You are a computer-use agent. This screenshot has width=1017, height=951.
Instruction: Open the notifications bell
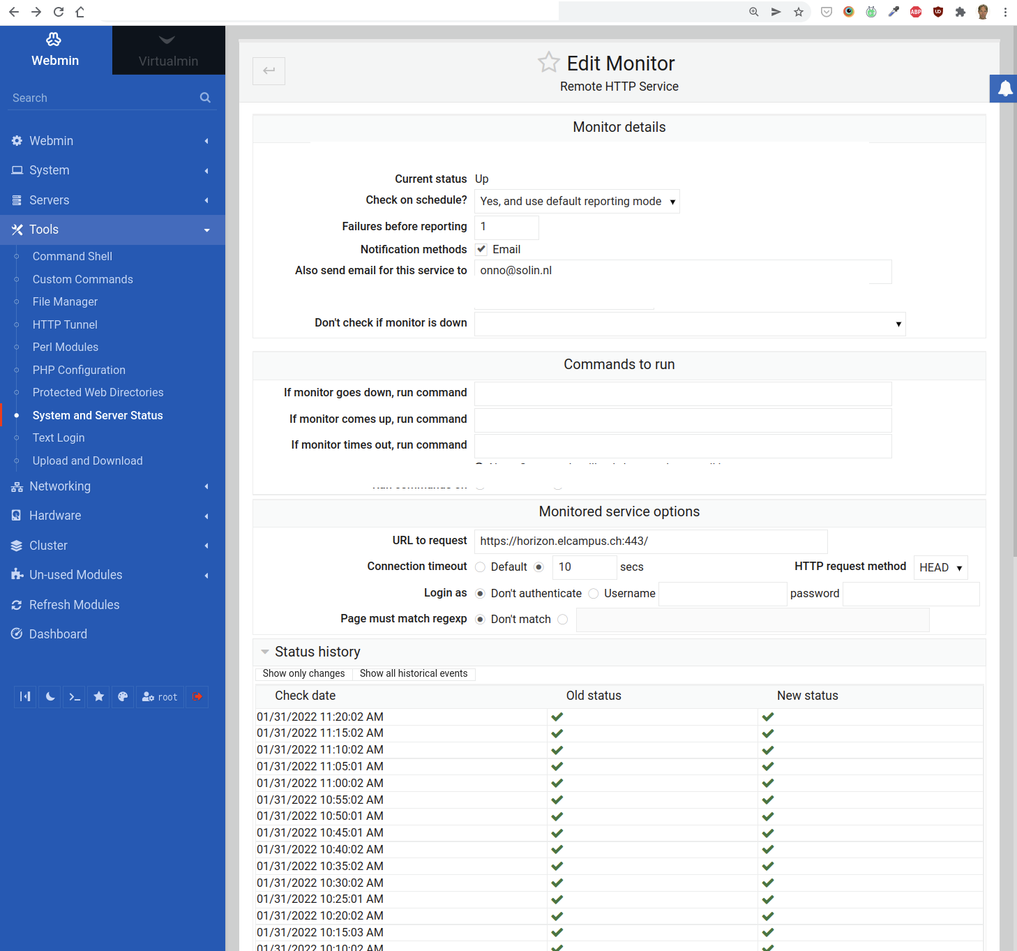coord(1004,89)
